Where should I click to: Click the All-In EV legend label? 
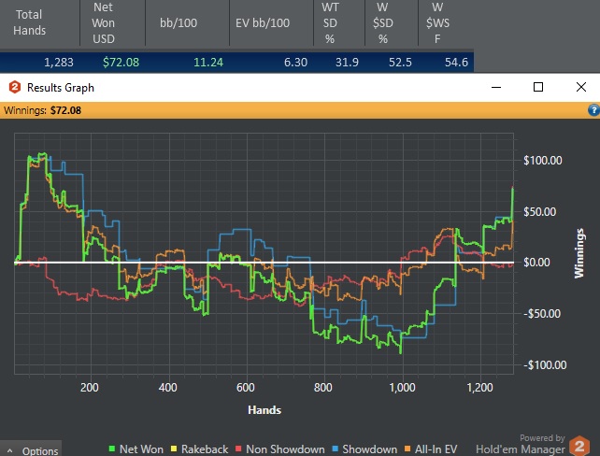pyautogui.click(x=436, y=449)
